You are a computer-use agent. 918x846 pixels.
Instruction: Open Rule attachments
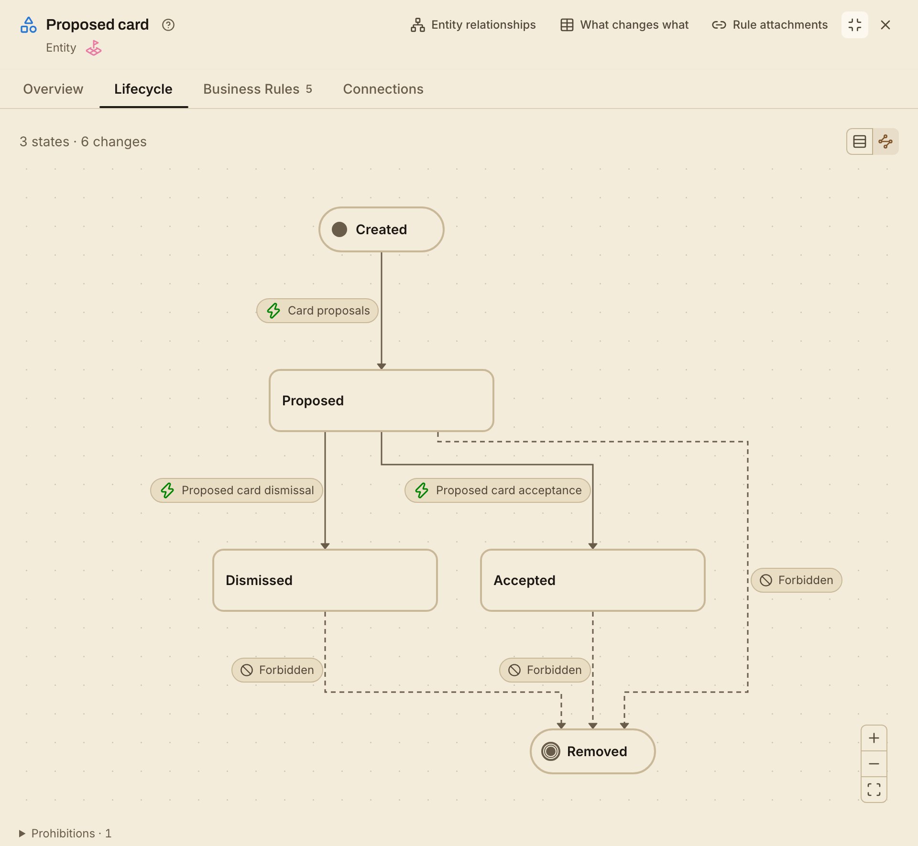[x=770, y=25]
